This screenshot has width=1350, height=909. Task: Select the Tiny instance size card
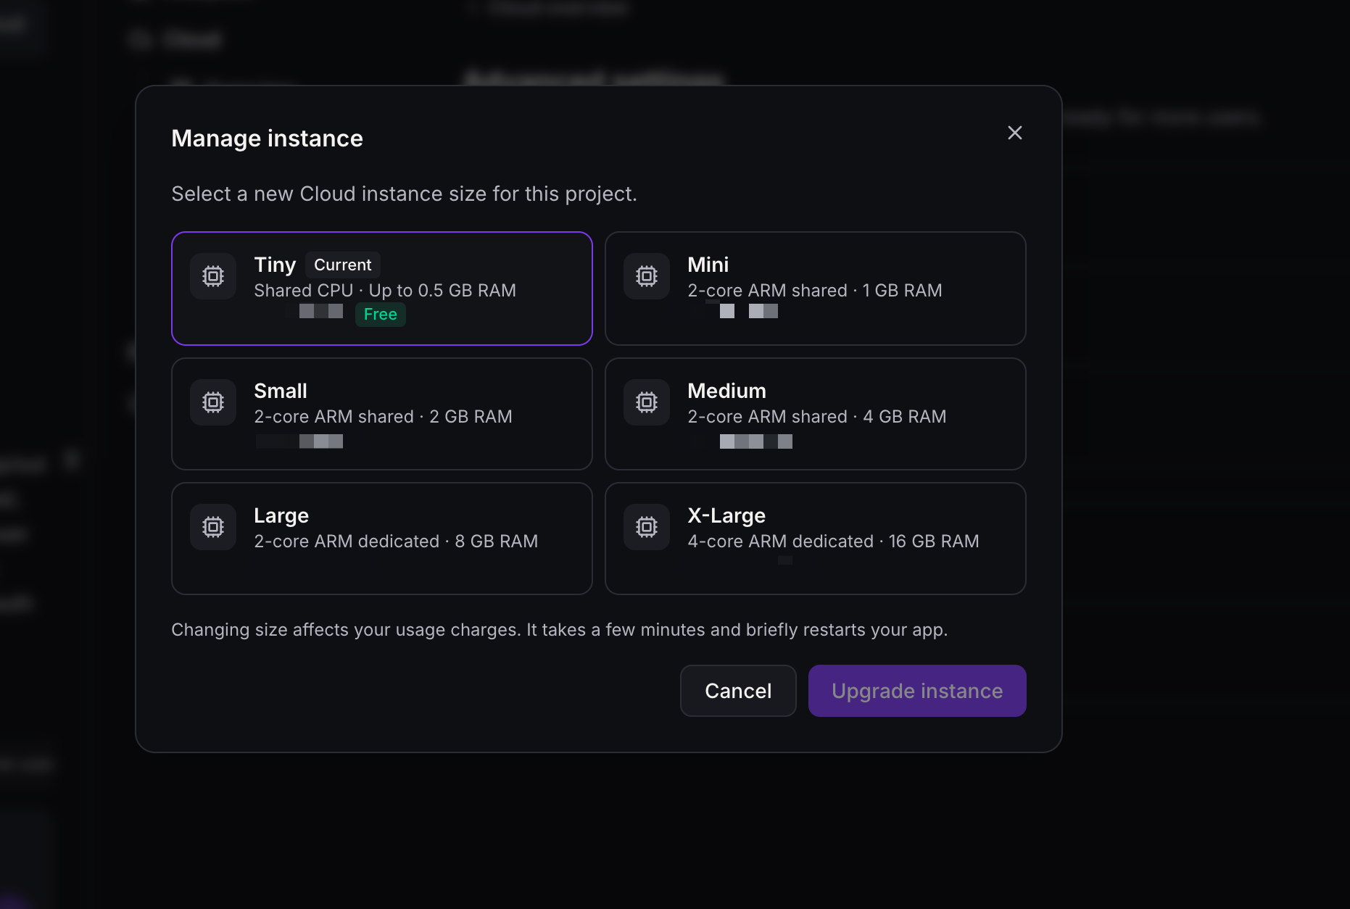point(382,289)
